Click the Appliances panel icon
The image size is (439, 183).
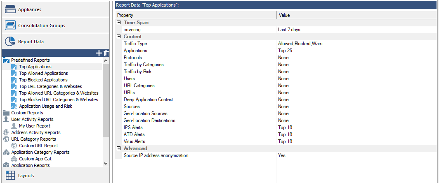click(x=10, y=9)
